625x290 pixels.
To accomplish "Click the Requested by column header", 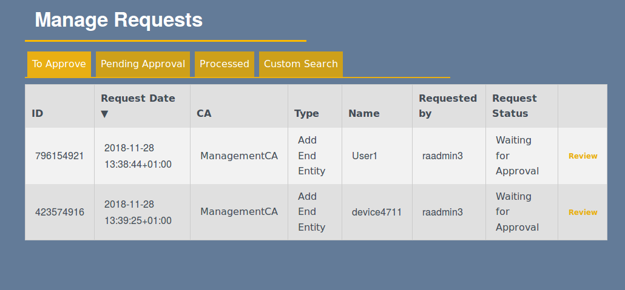I will [x=448, y=105].
